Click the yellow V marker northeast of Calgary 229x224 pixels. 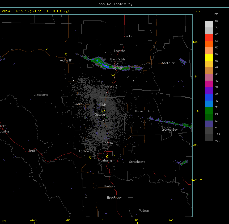tap(114, 155)
